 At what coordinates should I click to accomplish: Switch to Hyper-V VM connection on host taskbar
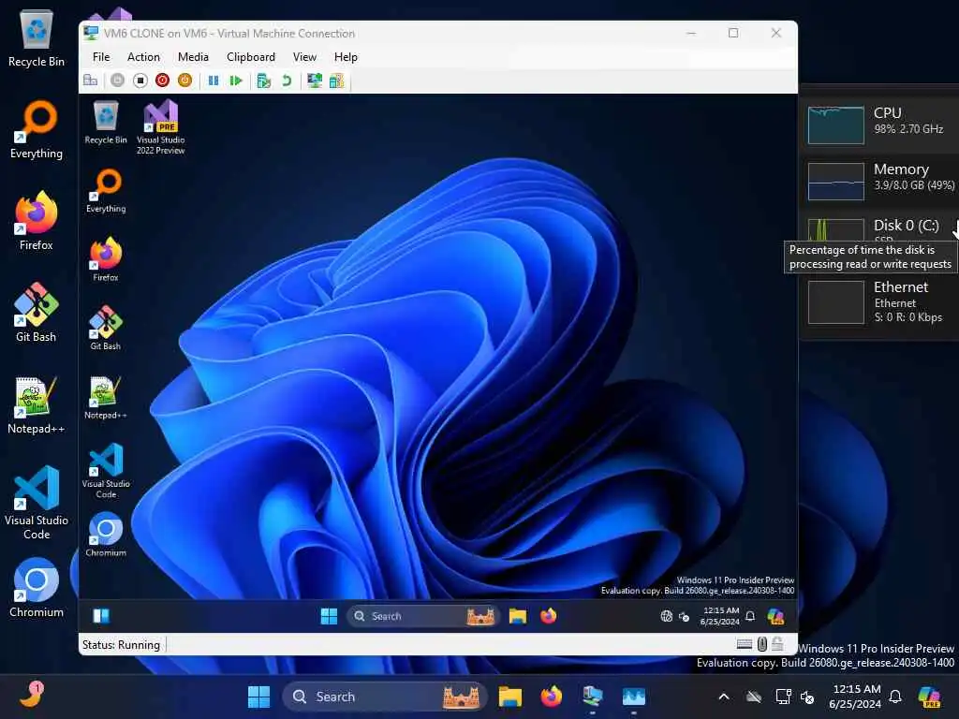[592, 697]
